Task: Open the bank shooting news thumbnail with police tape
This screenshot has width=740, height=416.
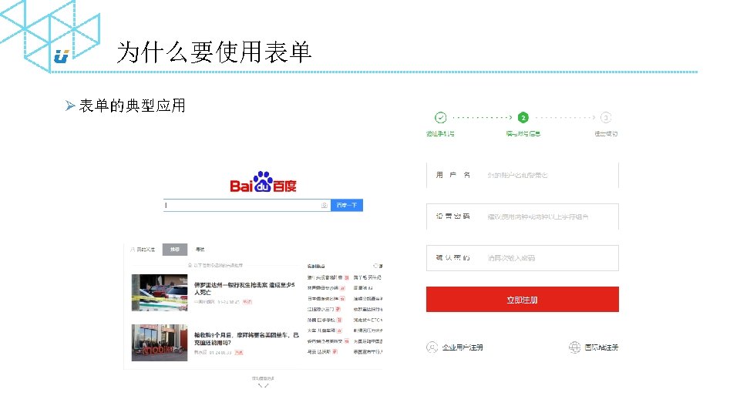Action: pyautogui.click(x=160, y=293)
